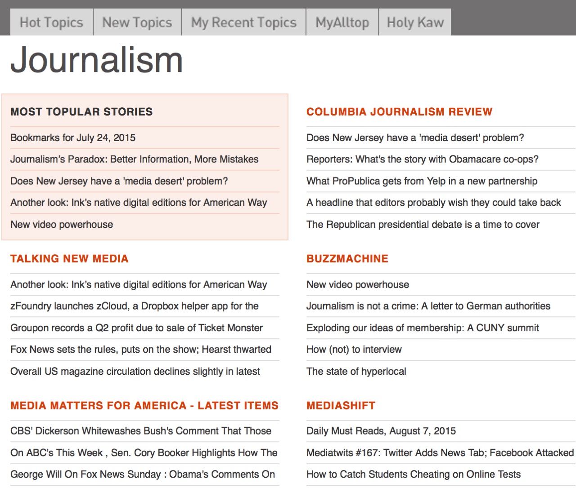Open ProPublica and Yelp partnership story

tap(422, 182)
